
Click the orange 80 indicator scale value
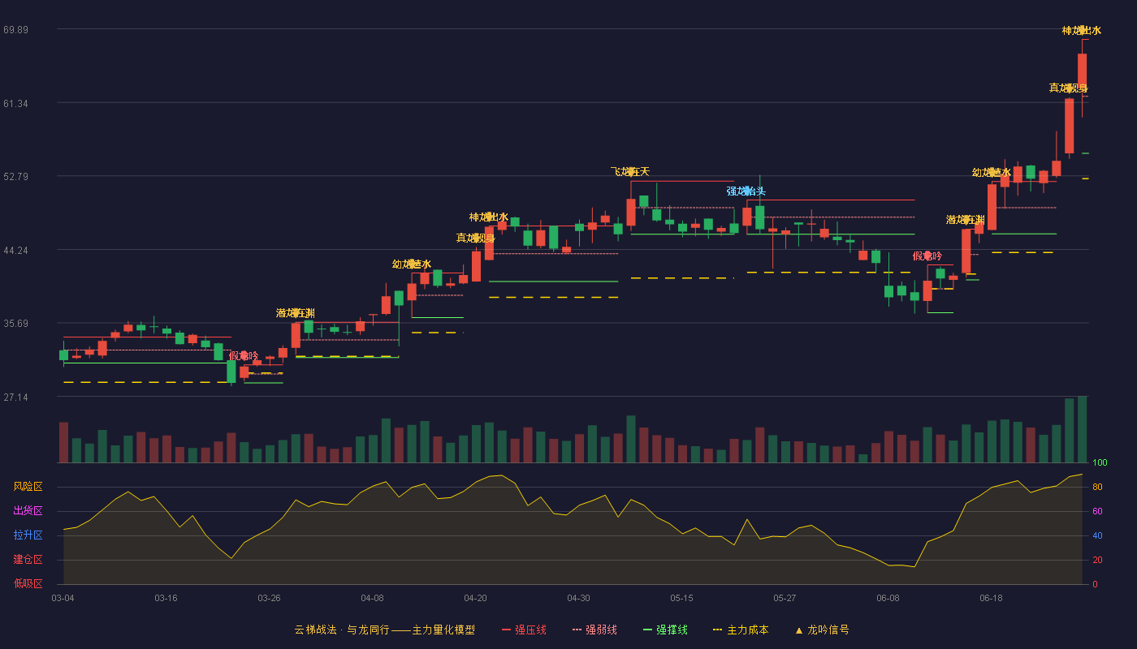[1097, 487]
